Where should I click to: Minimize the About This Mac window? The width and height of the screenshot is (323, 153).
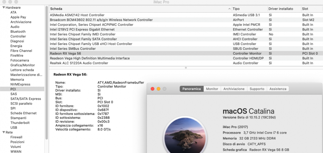click(x=158, y=89)
